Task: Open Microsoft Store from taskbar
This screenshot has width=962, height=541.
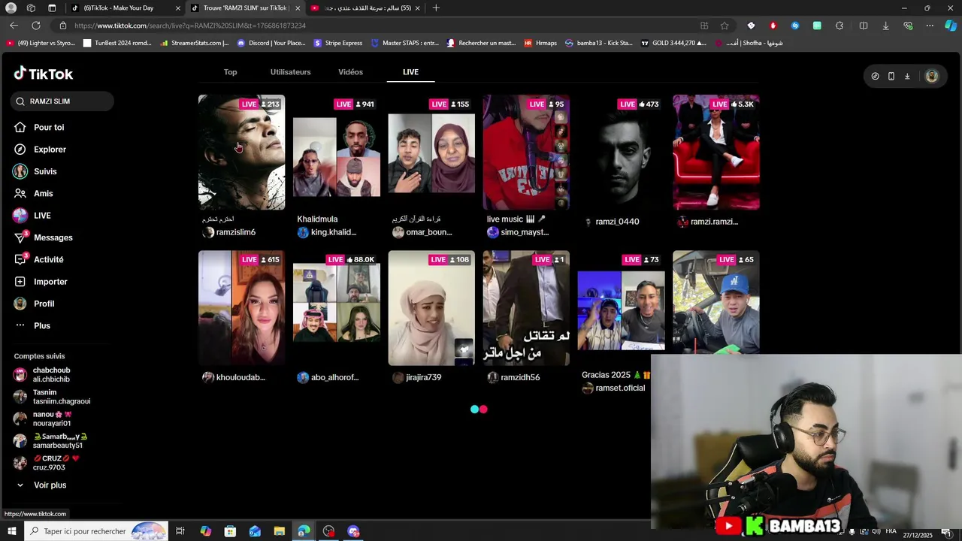Action: (x=230, y=531)
